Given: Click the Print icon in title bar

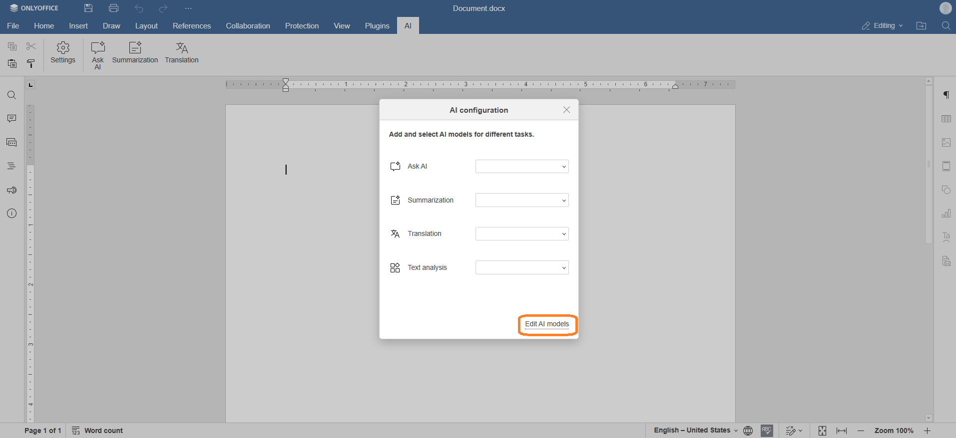Looking at the screenshot, I should click(113, 8).
